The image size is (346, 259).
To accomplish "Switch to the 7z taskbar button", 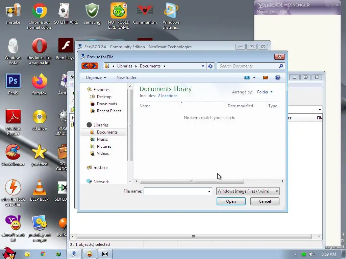I will 105,254.
